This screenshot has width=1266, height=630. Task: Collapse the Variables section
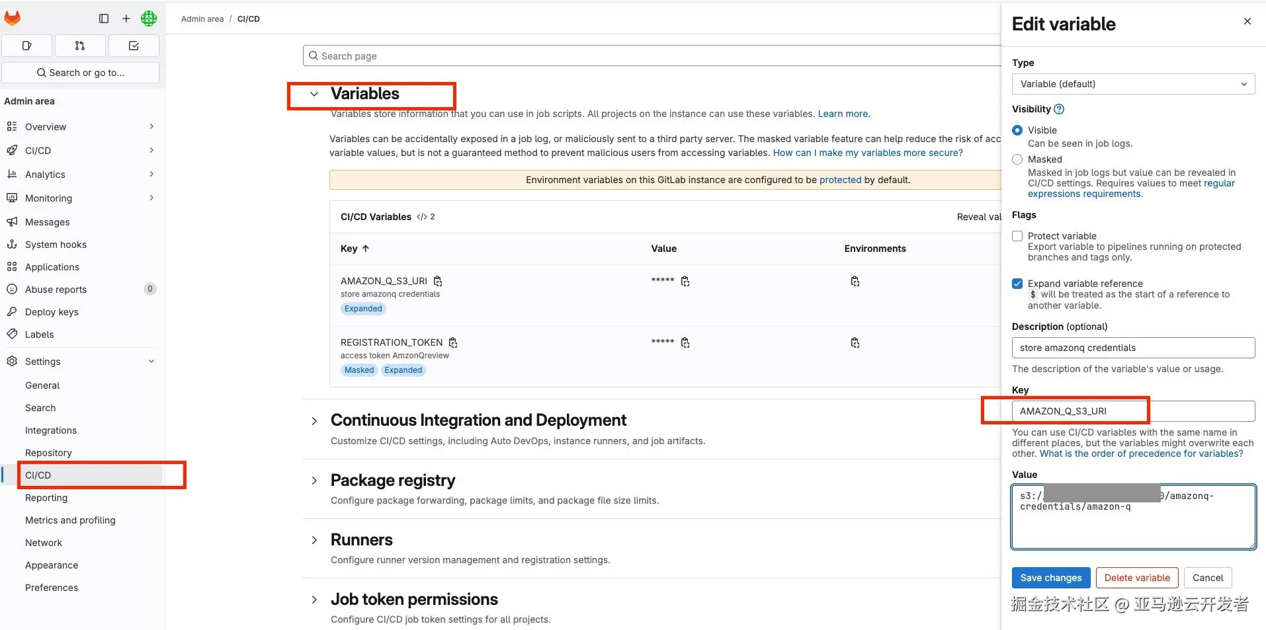pos(314,94)
